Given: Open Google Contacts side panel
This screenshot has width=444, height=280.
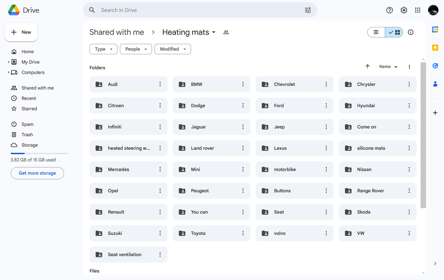Looking at the screenshot, I should (435, 84).
